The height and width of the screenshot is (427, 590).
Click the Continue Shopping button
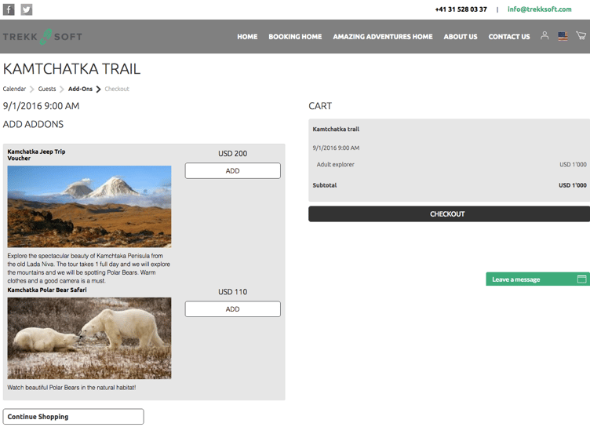(x=73, y=417)
